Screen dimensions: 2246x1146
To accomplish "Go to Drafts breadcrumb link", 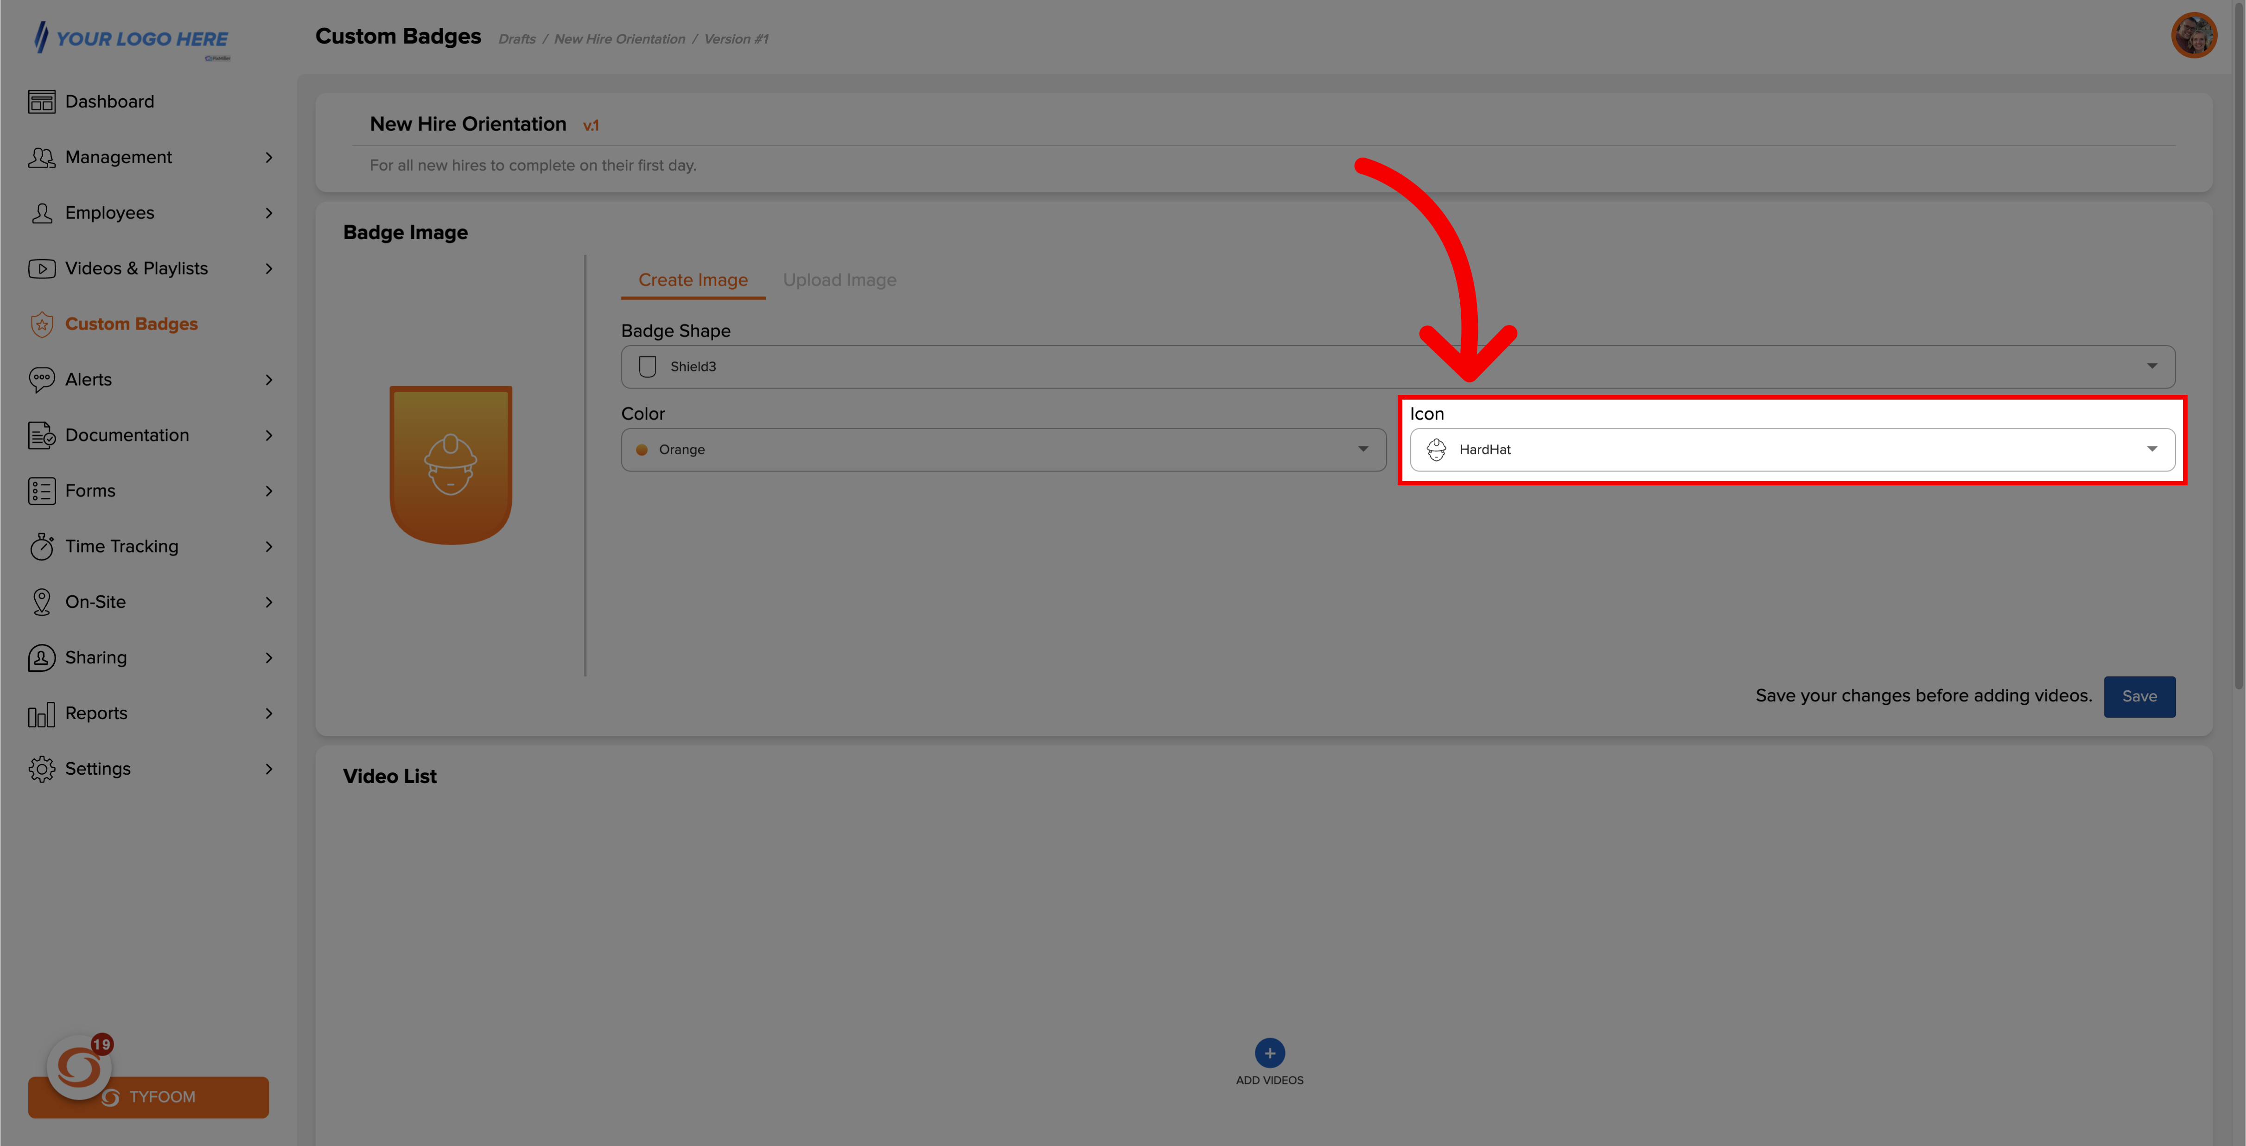I will tap(516, 39).
